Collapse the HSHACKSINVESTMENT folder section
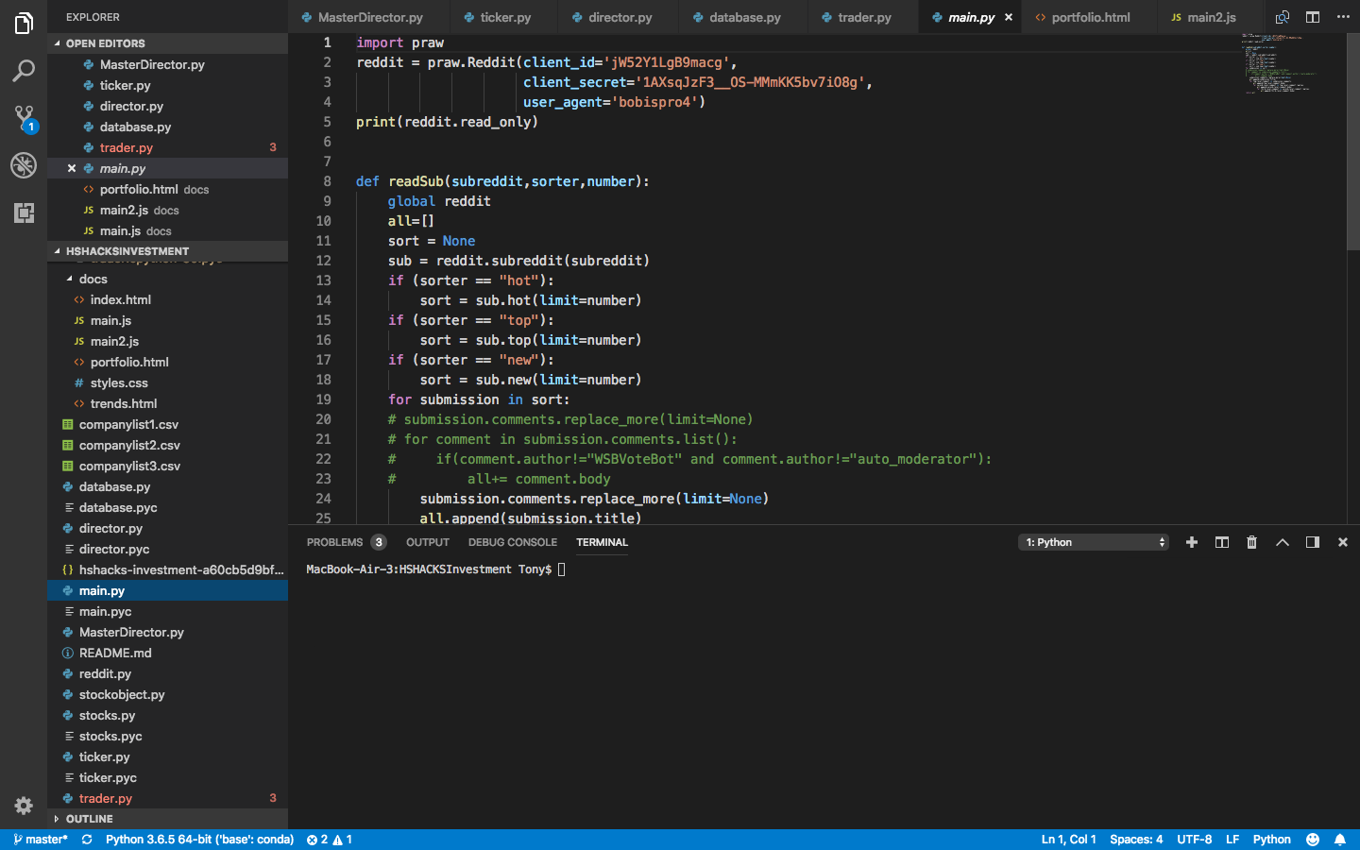This screenshot has height=850, width=1360. pyautogui.click(x=168, y=251)
